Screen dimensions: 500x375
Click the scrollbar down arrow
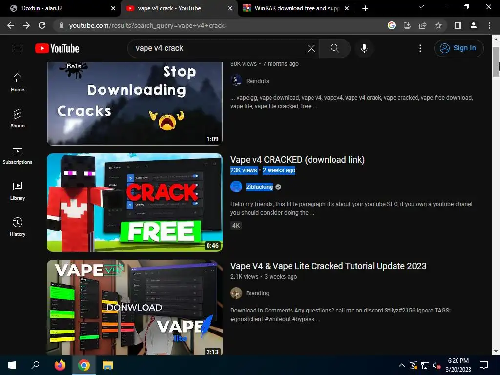point(496,351)
